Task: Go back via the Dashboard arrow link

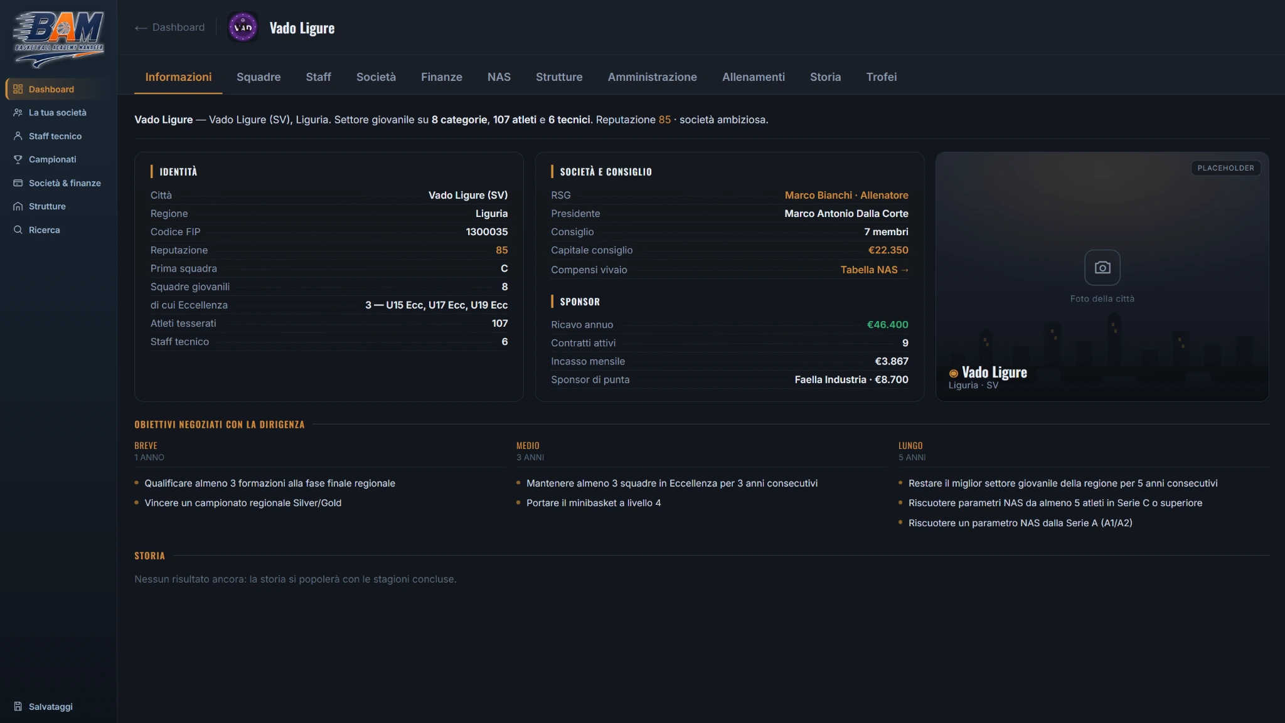Action: [x=170, y=28]
